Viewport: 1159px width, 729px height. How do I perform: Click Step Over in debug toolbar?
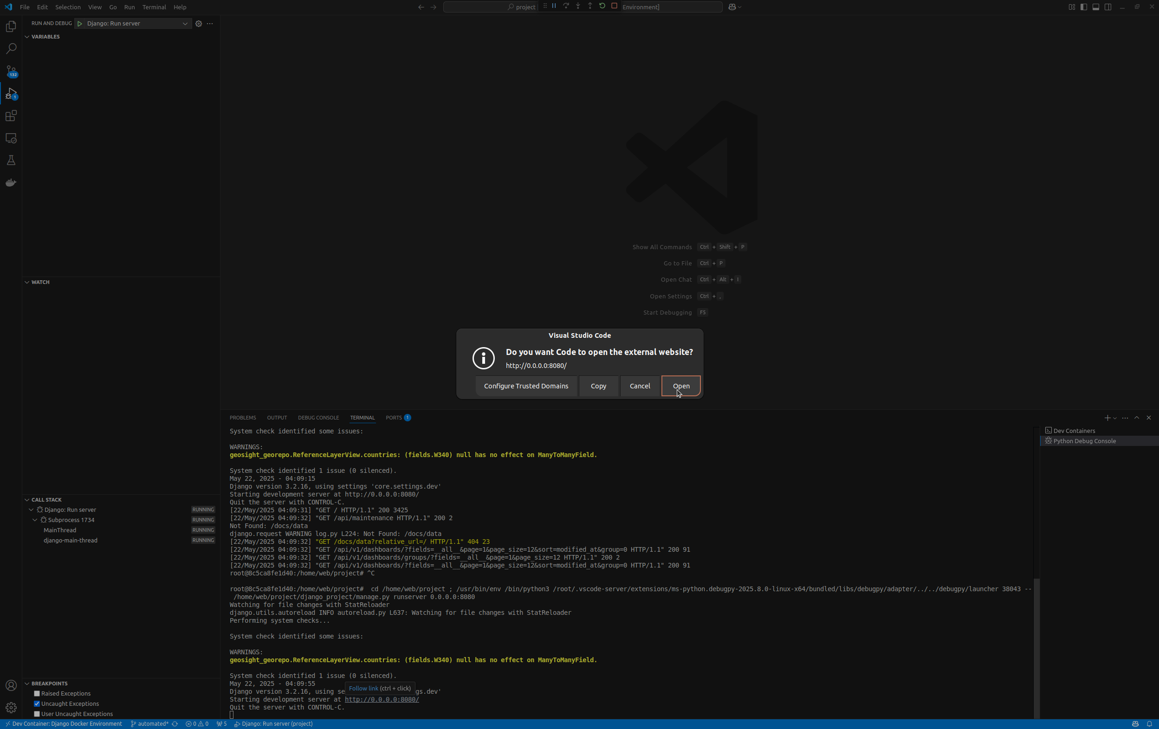(566, 6)
